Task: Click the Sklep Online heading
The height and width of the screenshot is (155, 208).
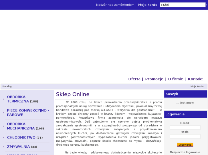Action: (x=73, y=94)
